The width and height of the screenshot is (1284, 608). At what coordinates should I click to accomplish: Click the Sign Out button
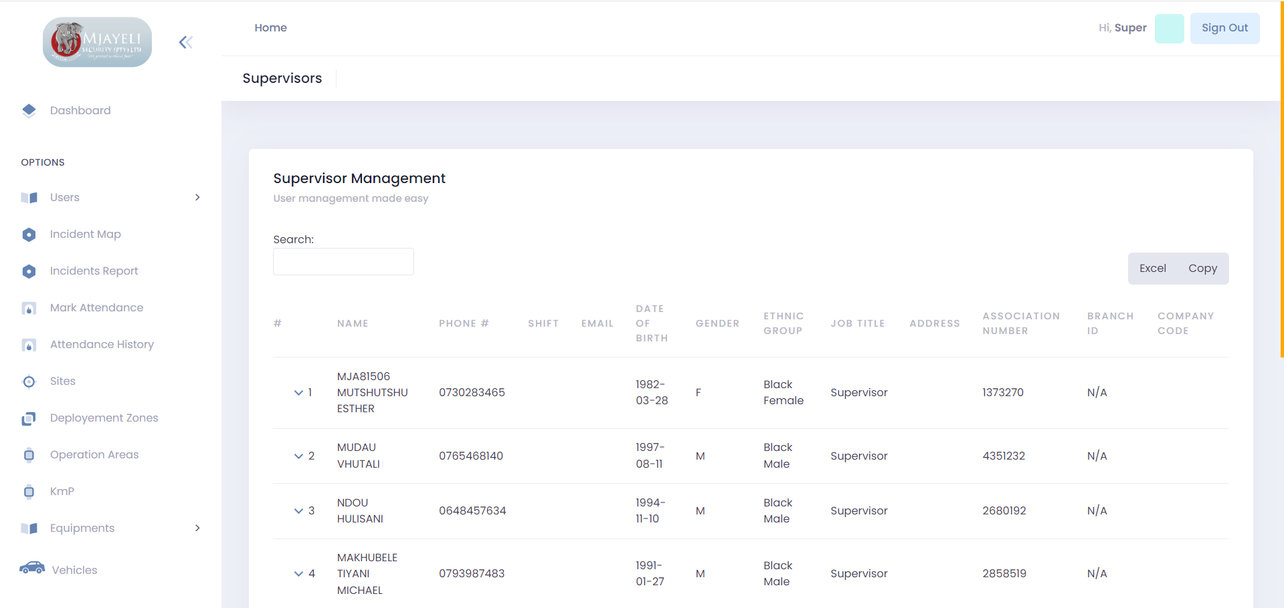click(x=1224, y=28)
